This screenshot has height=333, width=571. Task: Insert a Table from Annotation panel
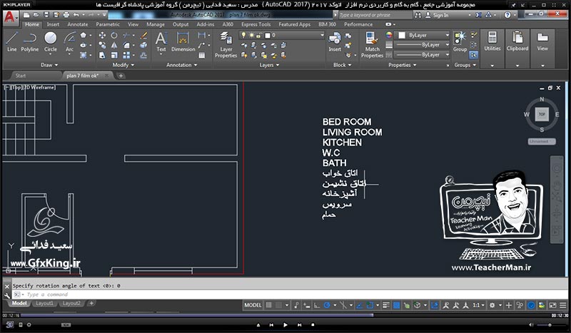click(x=202, y=56)
